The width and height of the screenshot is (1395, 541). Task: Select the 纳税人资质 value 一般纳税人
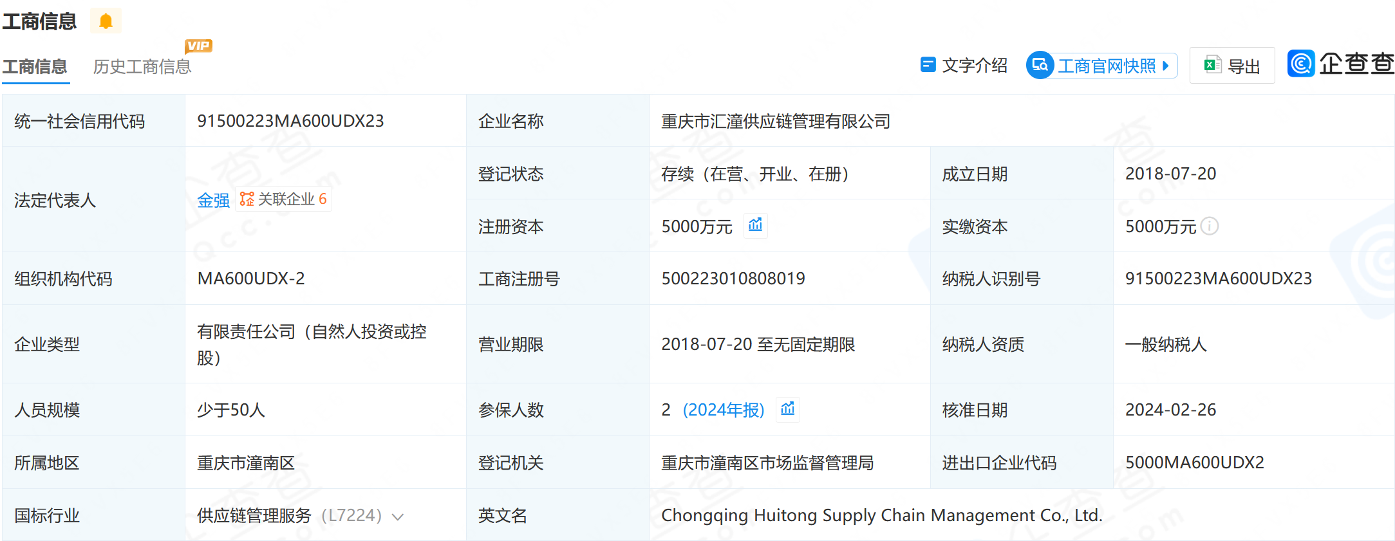point(1166,345)
